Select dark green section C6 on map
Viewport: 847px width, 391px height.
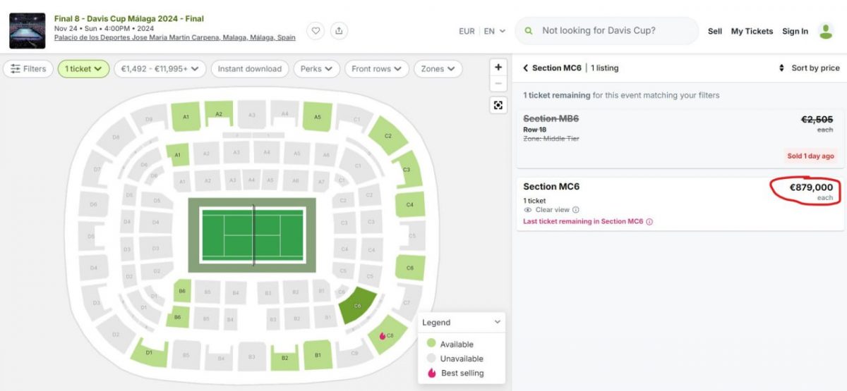[x=357, y=305]
